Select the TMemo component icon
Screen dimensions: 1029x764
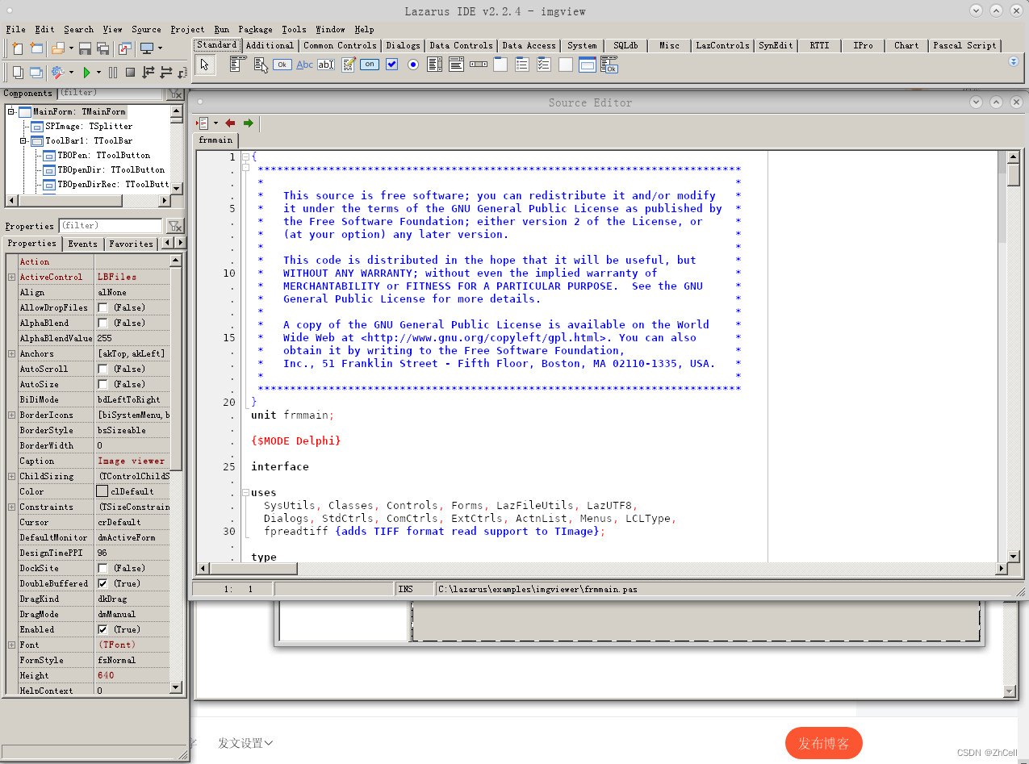(349, 65)
